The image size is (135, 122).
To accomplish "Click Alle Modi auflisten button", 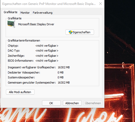I will [x=20, y=92].
